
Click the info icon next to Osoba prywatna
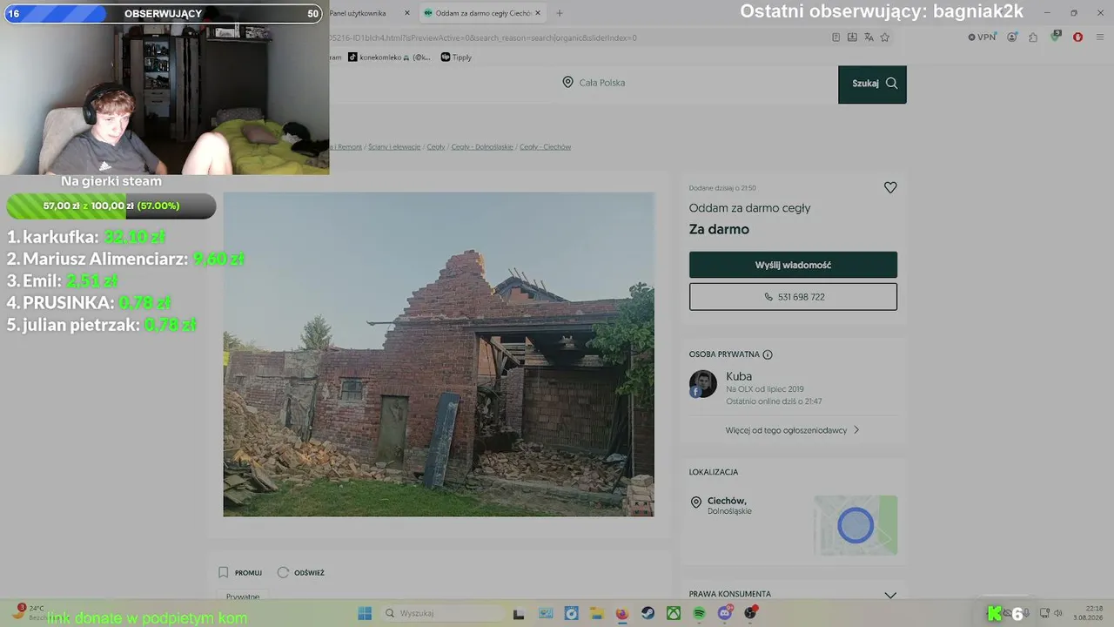[768, 354]
